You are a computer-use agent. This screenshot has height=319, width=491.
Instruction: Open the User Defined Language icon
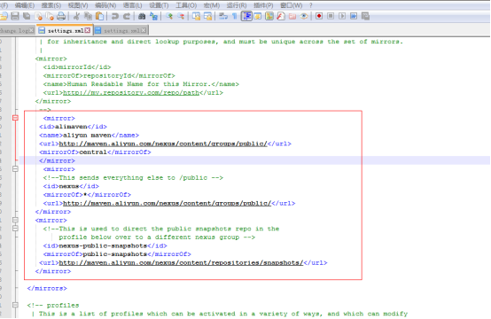(258, 16)
